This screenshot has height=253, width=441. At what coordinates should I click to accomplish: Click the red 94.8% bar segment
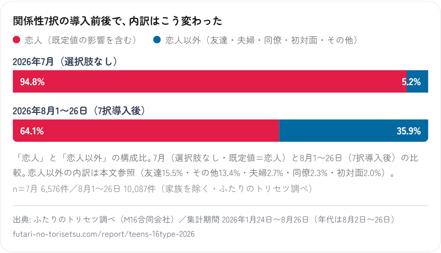tap(210, 81)
